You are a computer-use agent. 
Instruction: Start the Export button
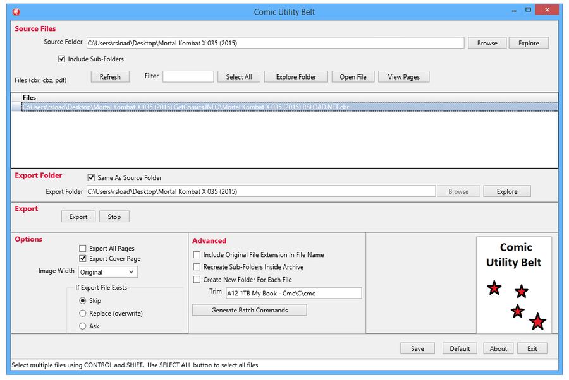(78, 217)
